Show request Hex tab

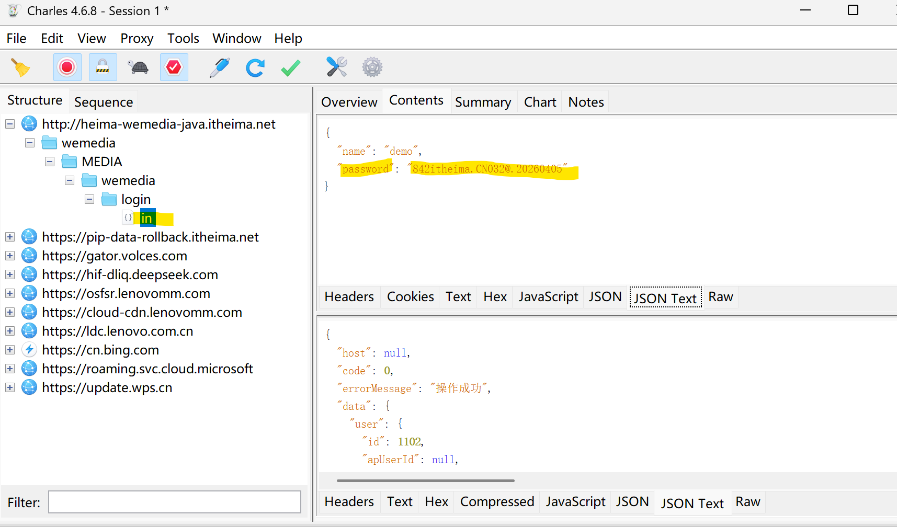tap(495, 297)
